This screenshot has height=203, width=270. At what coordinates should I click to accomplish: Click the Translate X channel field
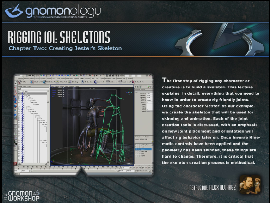[149, 94]
